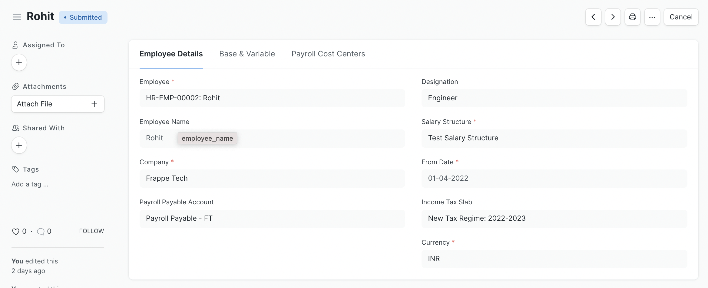Open the print dialog

click(632, 17)
